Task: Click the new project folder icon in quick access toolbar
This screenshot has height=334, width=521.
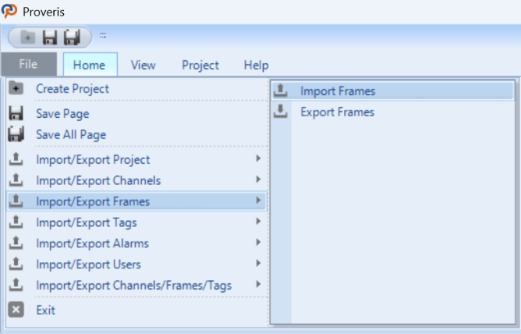Action: click(27, 37)
